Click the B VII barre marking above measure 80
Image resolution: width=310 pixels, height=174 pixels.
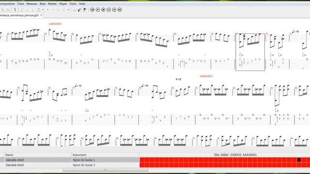(178, 79)
